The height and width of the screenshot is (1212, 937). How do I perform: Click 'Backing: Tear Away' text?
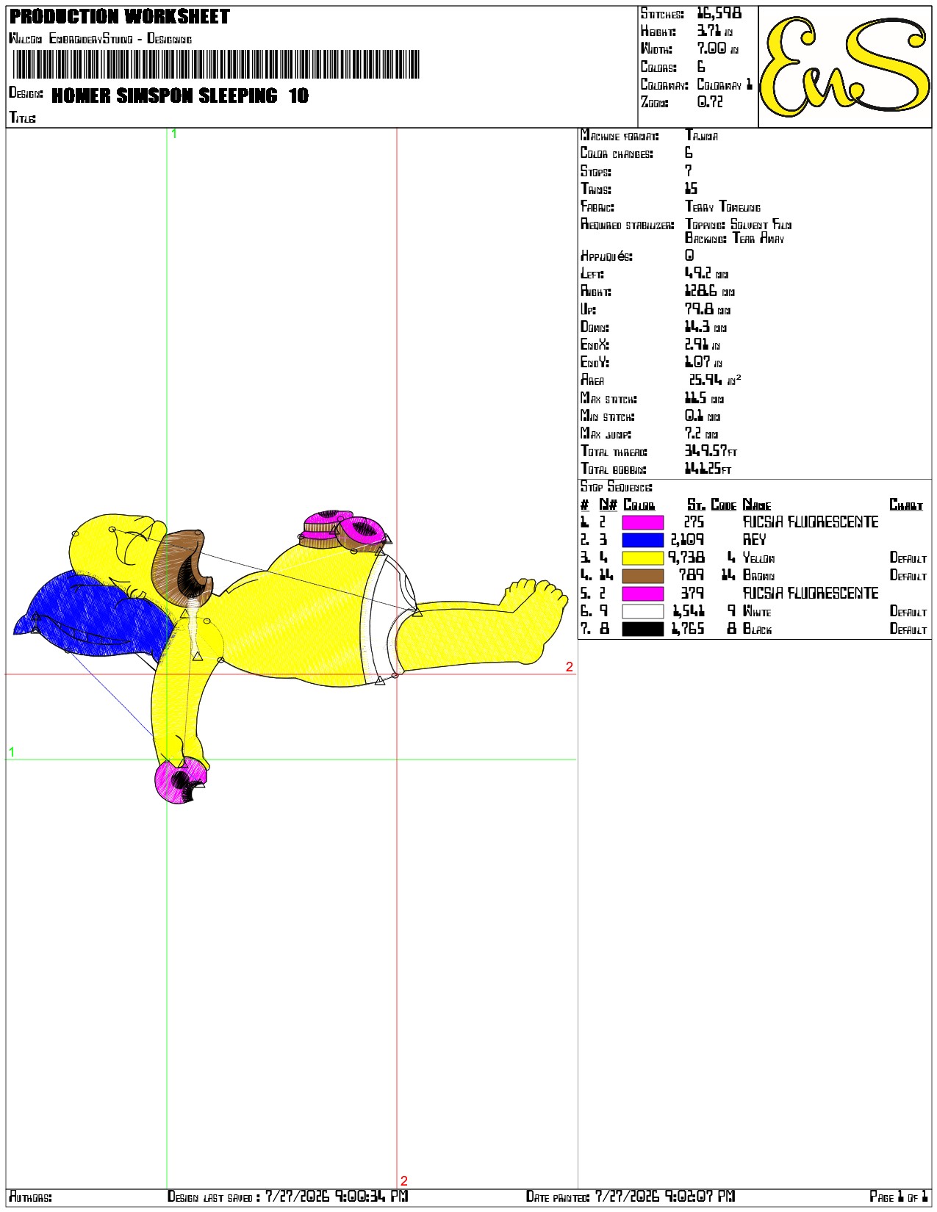pyautogui.click(x=735, y=238)
